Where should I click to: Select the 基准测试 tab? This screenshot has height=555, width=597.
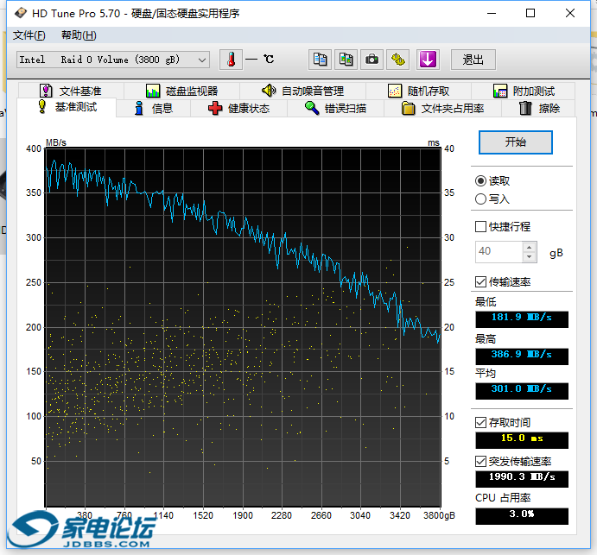tap(67, 107)
